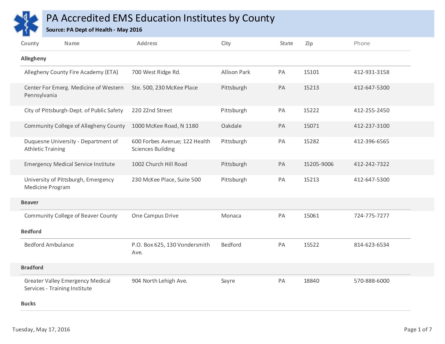Click the Name column header
This screenshot has width=445, height=344.
click(72, 43)
